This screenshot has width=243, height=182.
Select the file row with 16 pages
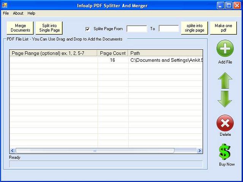113,60
